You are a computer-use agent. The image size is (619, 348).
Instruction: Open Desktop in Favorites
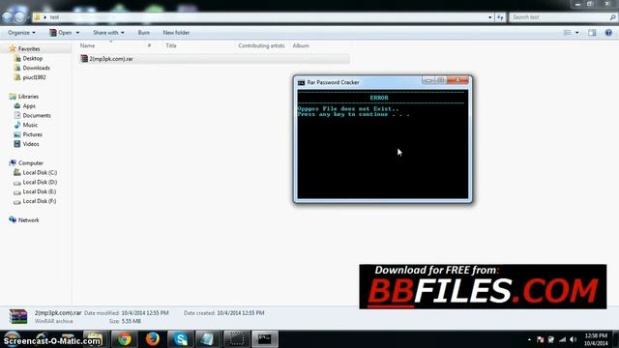click(32, 58)
